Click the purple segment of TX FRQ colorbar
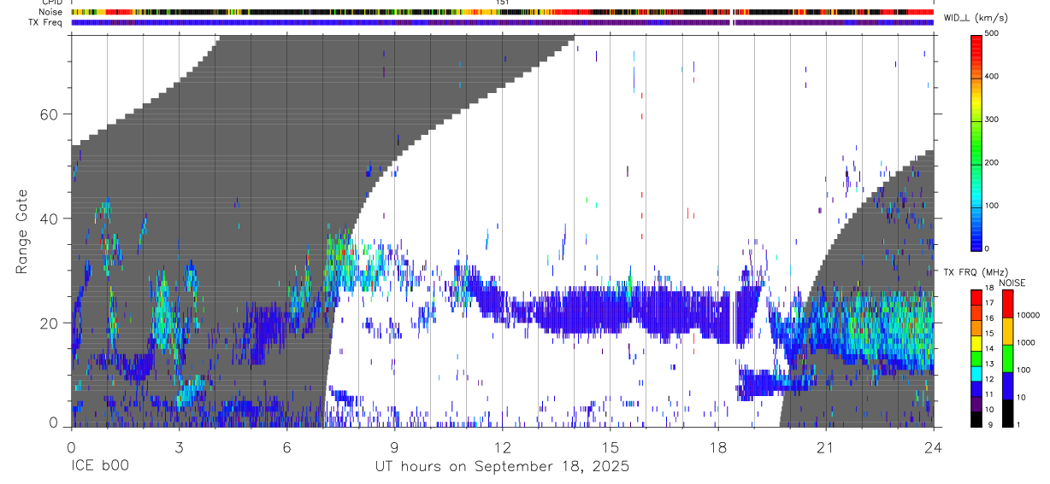1050x484 pixels. pyautogui.click(x=976, y=404)
